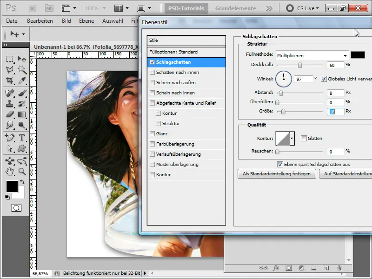This screenshot has height=279, width=372.
Task: Open the Bearbeiten menu
Action: [x=40, y=21]
